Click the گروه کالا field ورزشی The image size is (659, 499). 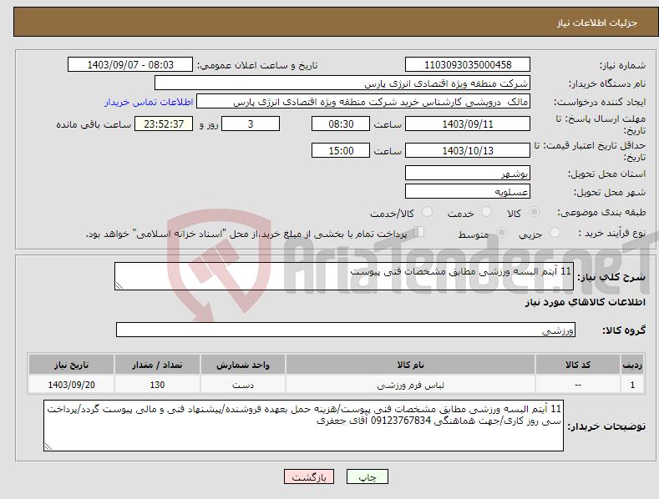[x=346, y=330]
